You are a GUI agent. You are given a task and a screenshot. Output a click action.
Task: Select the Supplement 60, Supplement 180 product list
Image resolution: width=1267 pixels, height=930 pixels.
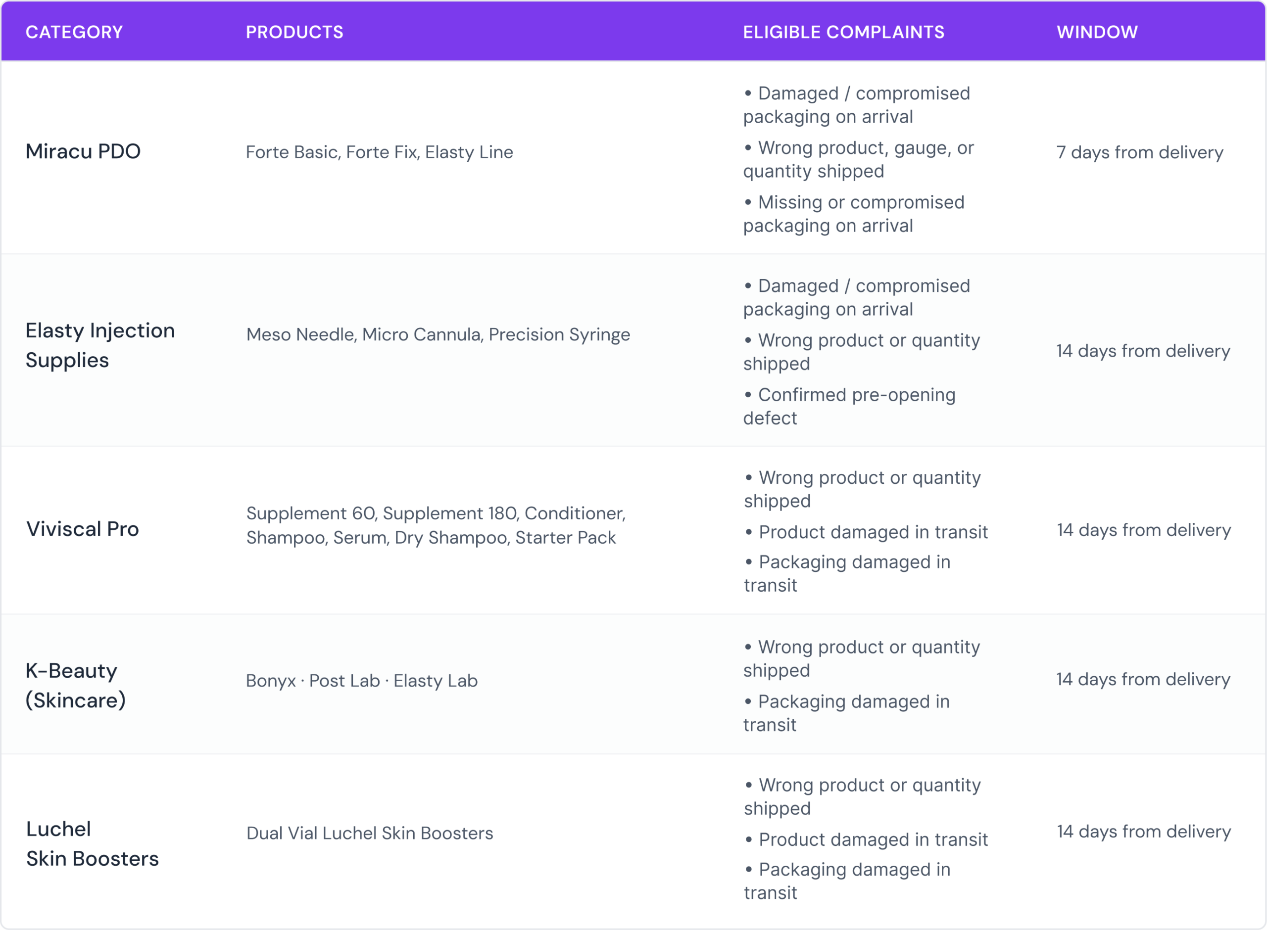437,525
